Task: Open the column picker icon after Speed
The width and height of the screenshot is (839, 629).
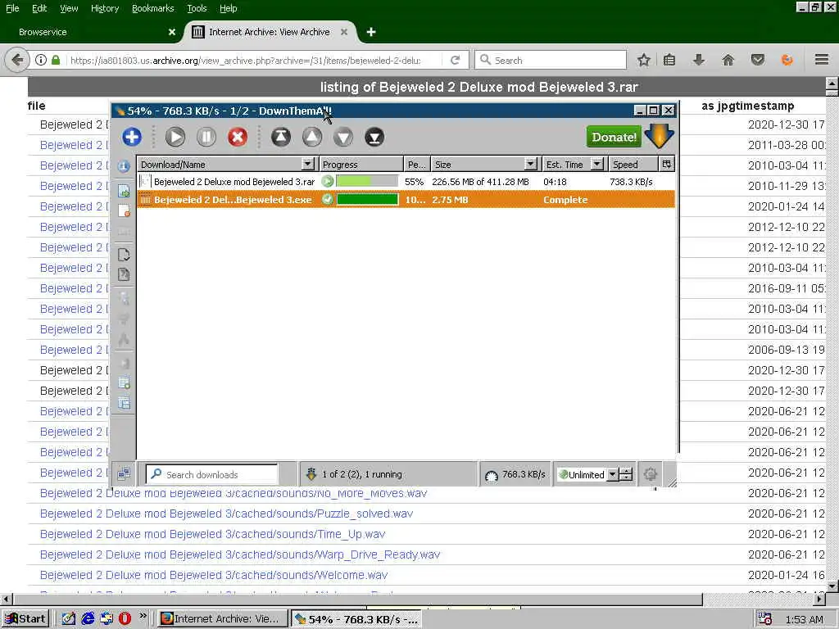Action: (667, 164)
